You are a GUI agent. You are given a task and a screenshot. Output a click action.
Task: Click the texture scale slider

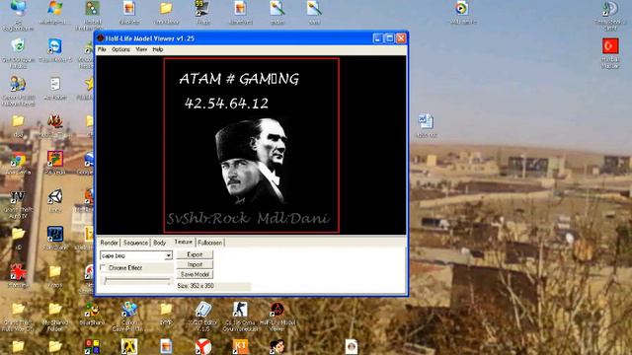[136, 280]
